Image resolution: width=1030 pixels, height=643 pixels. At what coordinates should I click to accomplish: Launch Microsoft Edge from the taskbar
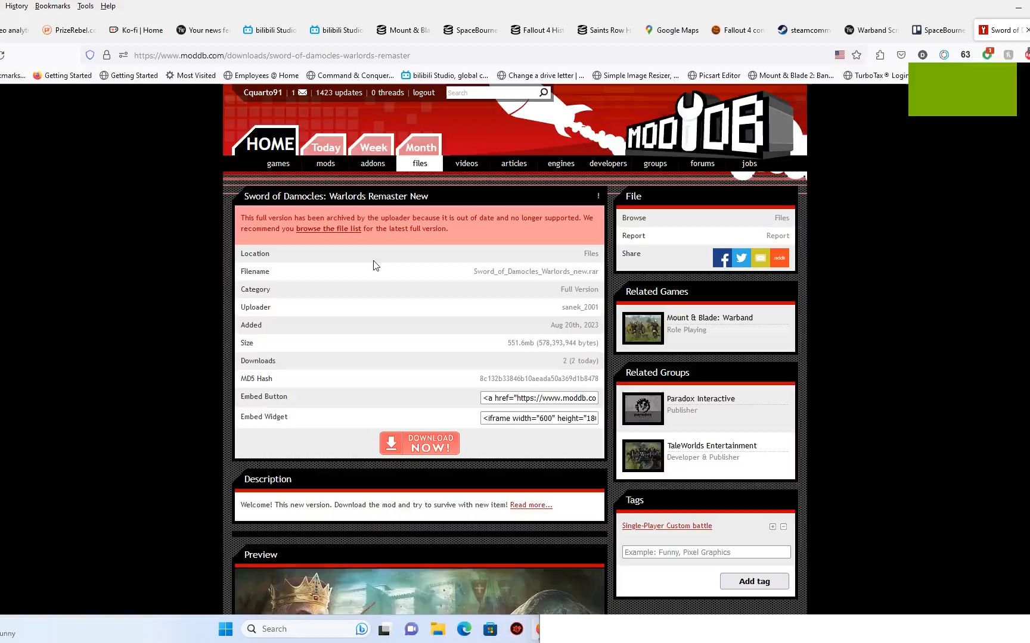tap(464, 629)
